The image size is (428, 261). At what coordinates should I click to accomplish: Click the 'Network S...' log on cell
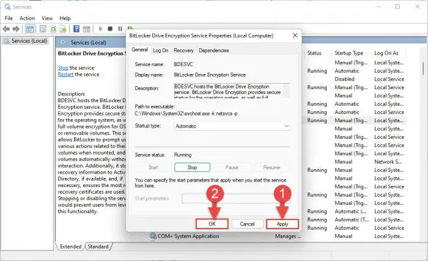coord(388,161)
